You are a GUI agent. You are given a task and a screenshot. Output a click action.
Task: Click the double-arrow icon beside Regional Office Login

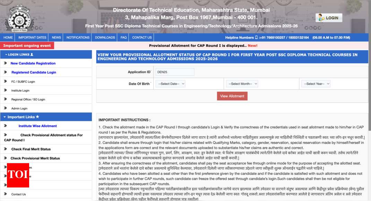point(6,99)
